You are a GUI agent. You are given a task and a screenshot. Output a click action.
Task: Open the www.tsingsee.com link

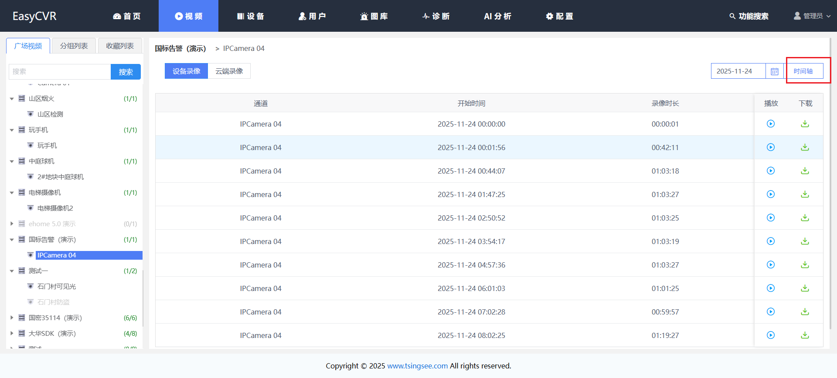[x=417, y=366]
